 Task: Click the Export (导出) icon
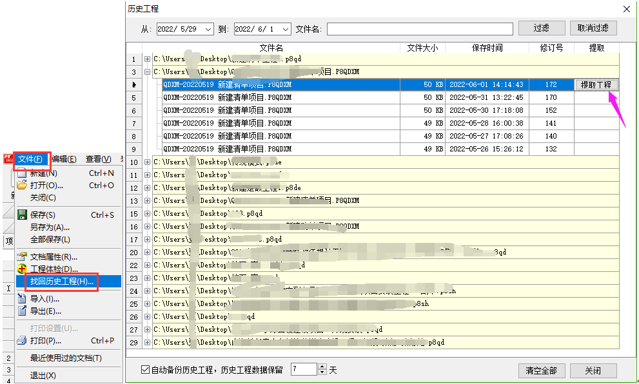point(22,311)
